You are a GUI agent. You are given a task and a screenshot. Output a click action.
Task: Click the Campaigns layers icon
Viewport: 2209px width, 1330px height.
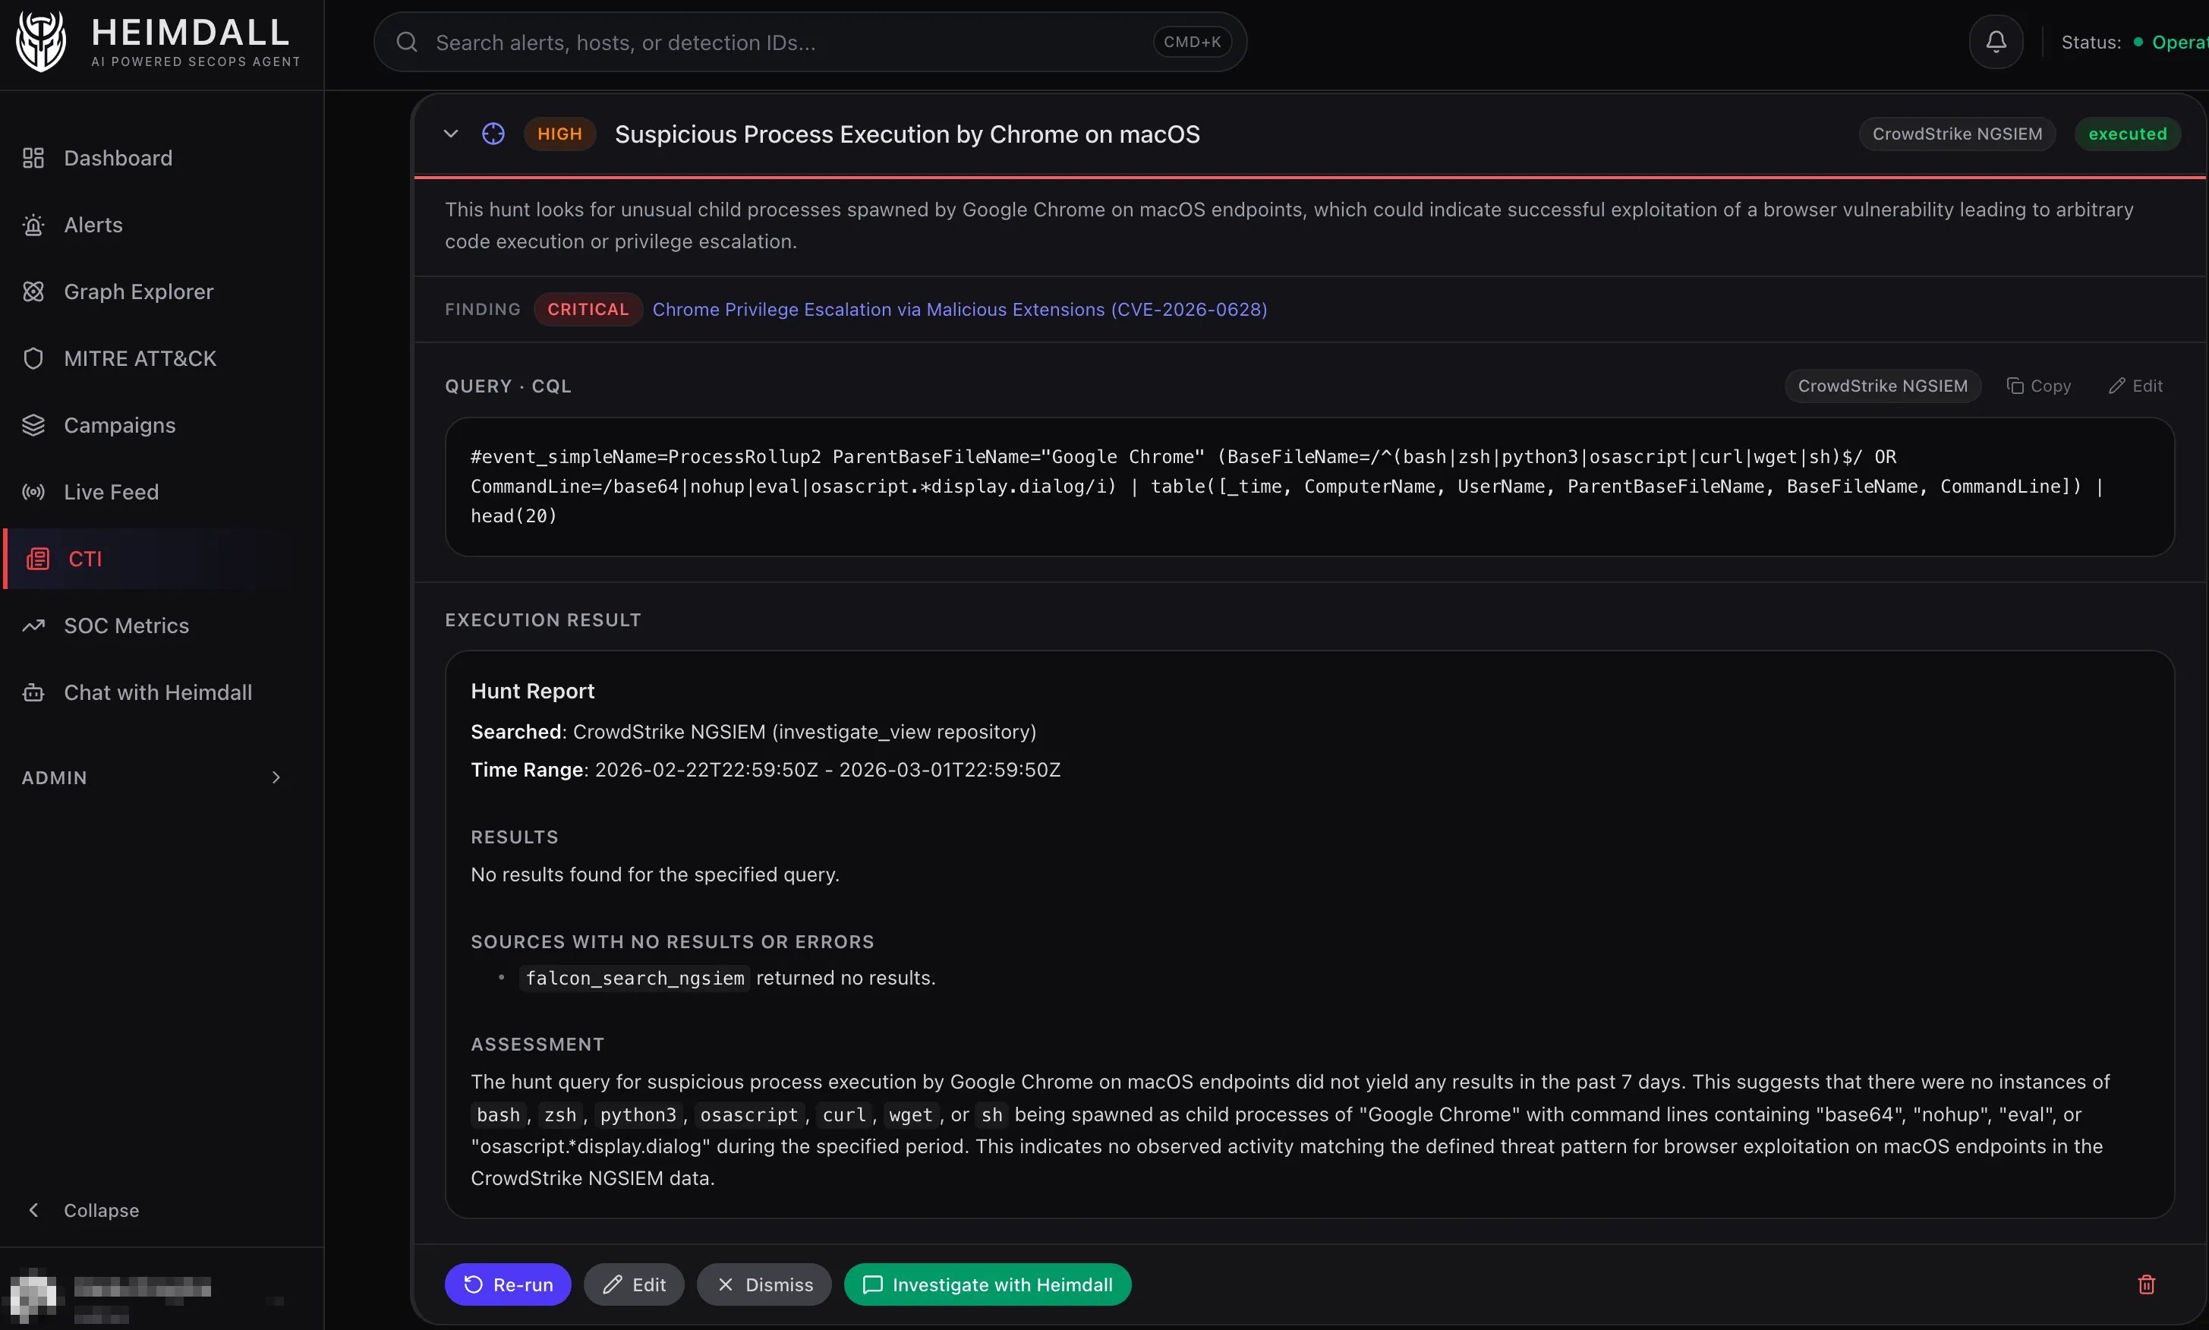33,425
